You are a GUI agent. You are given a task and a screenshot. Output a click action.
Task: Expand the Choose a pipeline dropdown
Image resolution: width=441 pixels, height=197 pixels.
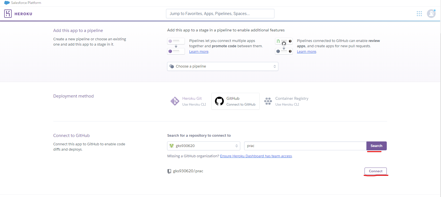[x=223, y=66]
